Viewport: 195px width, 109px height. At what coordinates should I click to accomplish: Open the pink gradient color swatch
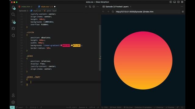61,45
